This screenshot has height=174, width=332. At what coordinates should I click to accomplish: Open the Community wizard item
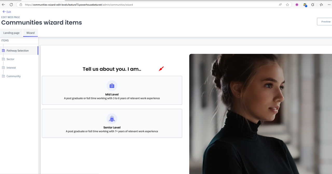coord(13,76)
